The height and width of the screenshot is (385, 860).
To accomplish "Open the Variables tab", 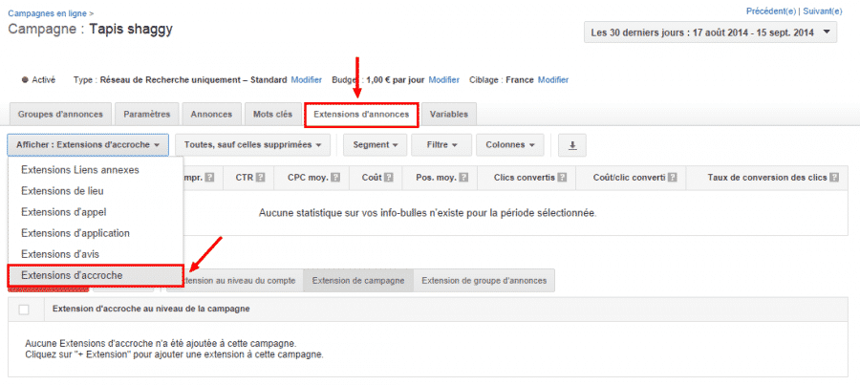I will pyautogui.click(x=449, y=114).
